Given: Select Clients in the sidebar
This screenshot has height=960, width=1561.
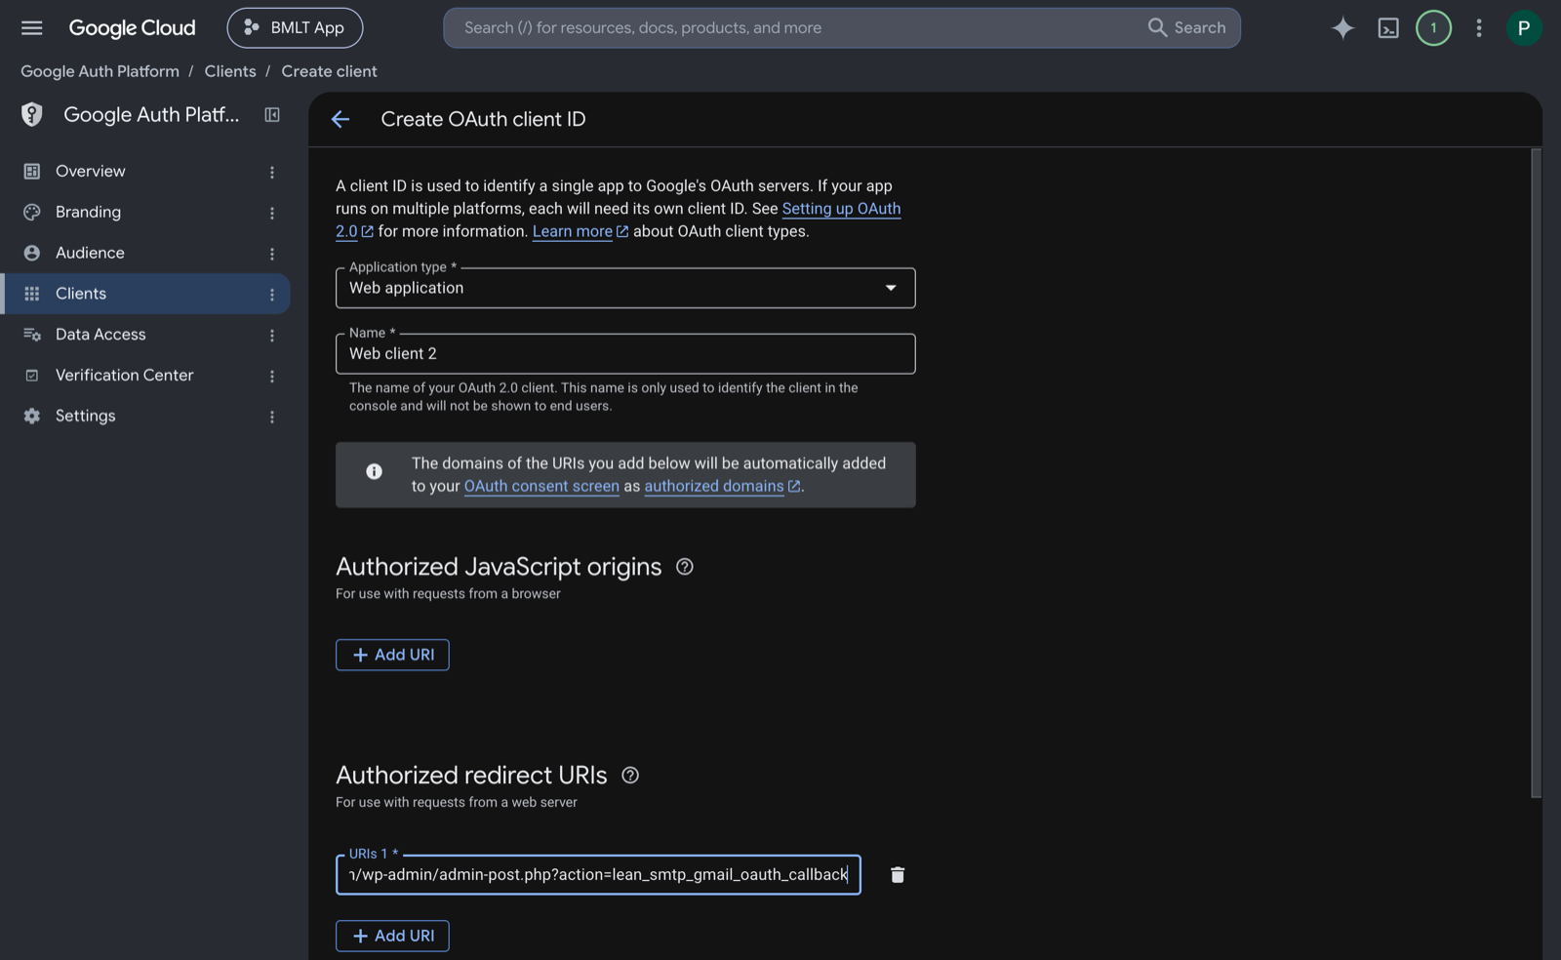Looking at the screenshot, I should point(144,295).
